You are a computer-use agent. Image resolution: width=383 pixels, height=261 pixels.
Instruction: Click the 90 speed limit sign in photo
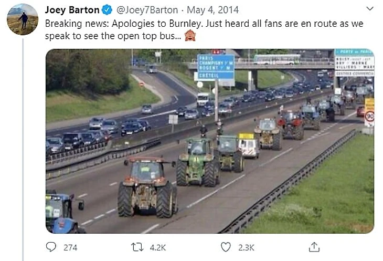pos(370,117)
